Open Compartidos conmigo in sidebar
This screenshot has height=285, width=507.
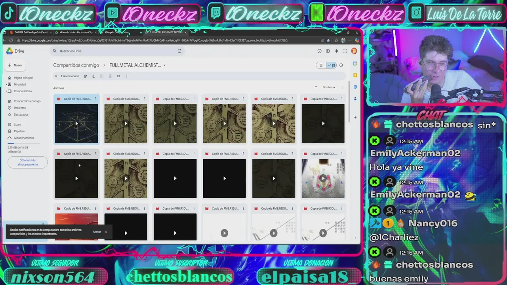[27, 101]
